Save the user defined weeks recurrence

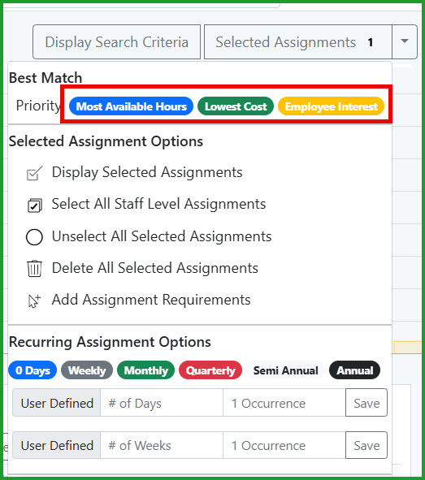366,445
